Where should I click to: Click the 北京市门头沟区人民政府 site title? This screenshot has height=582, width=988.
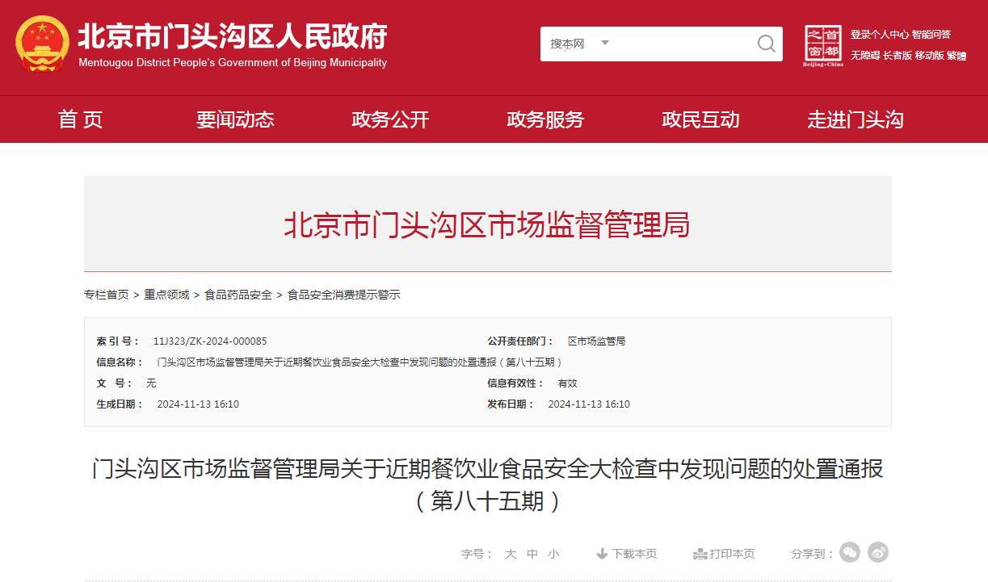(233, 36)
